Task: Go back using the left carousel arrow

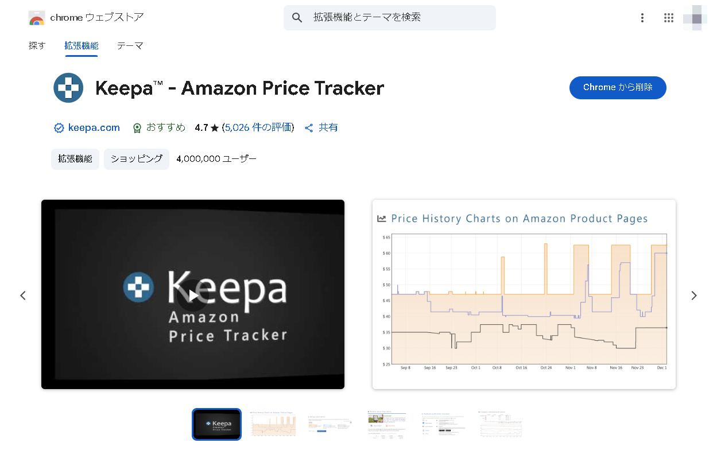Action: coord(23,295)
